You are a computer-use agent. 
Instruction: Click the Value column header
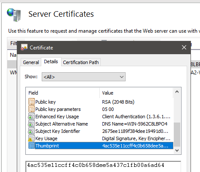136,93
